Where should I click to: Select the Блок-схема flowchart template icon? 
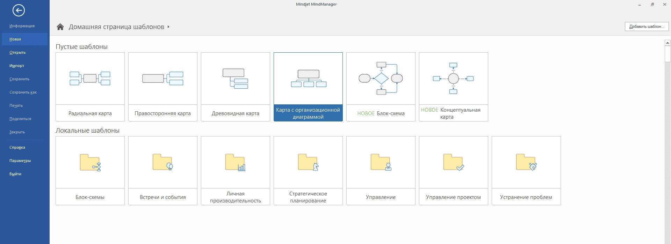point(381,79)
